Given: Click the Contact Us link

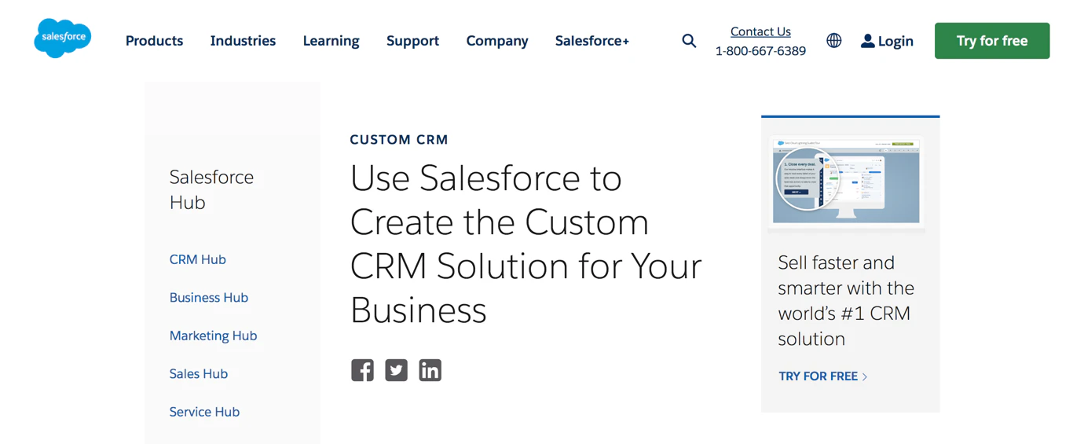Looking at the screenshot, I should click(x=760, y=31).
